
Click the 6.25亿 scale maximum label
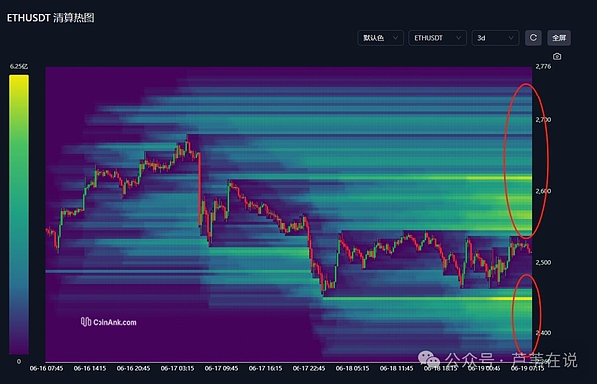coord(19,67)
